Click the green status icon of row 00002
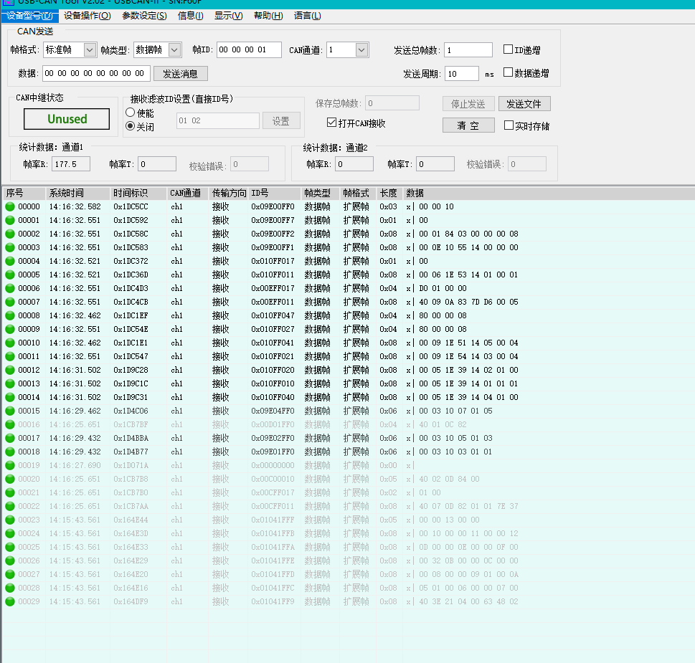This screenshot has height=663, width=695. pos(10,234)
